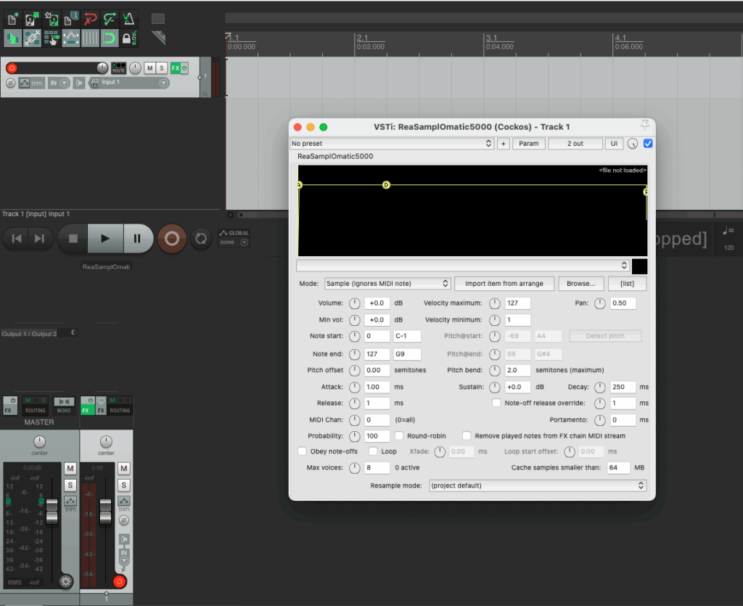Open the Mode dropdown in ReaSamplOmatic5000

pos(387,284)
